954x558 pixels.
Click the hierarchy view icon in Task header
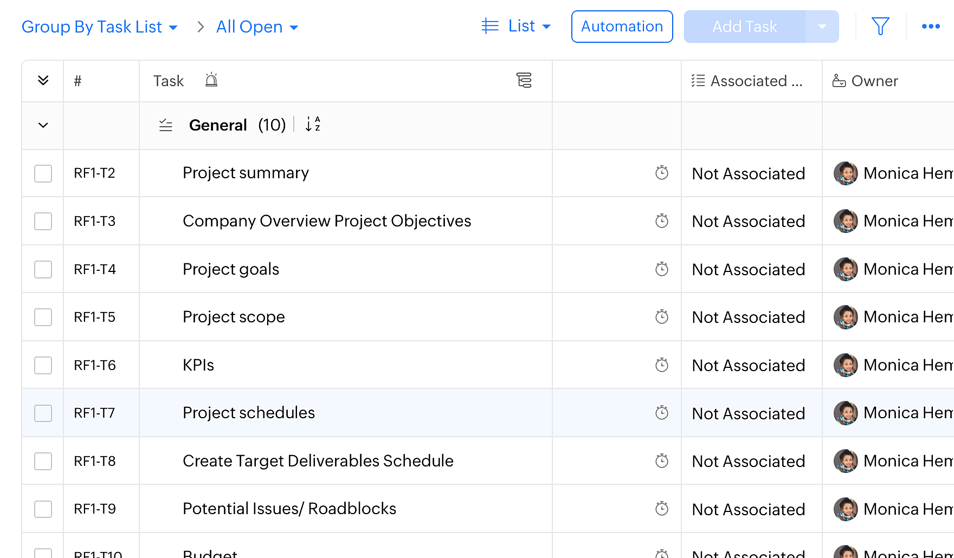pos(524,80)
